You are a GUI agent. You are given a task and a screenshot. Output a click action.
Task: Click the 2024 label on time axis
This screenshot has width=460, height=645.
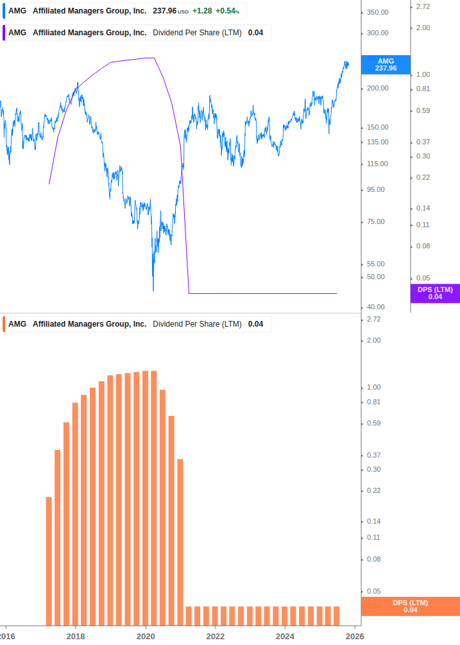pyautogui.click(x=285, y=636)
